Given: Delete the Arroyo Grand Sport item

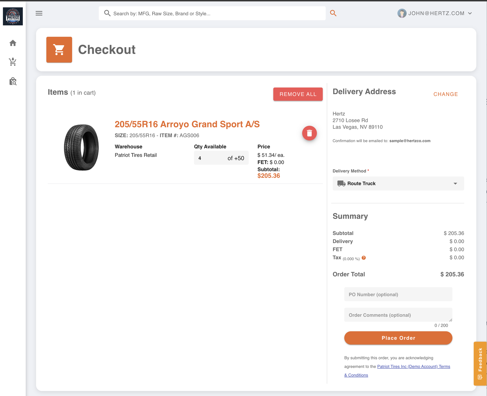Looking at the screenshot, I should pos(309,133).
